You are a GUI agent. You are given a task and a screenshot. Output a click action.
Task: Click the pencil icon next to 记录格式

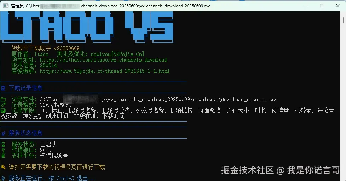coord(3,105)
